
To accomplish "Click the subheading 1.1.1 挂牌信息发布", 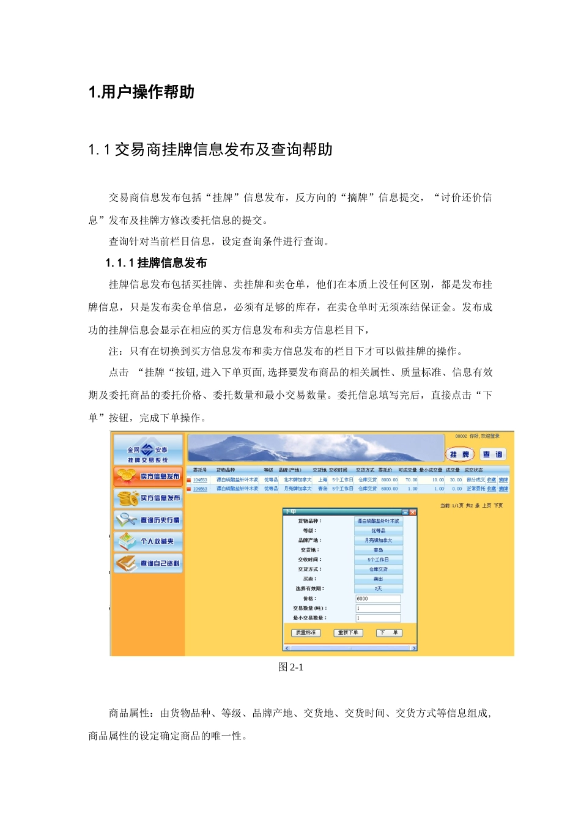I will (x=157, y=263).
